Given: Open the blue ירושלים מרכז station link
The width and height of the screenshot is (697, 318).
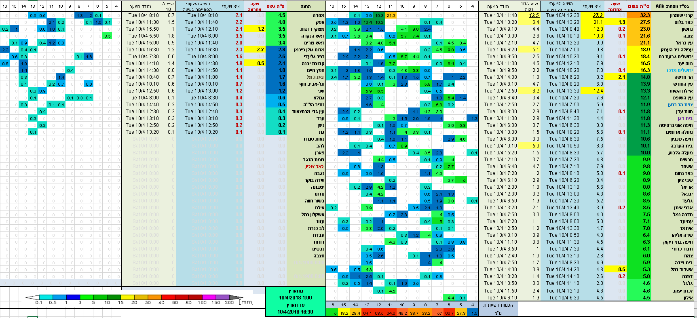Looking at the screenshot, I should coord(679,70).
